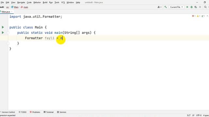Run the program with toolbar play icon
Image resolution: width=209 pixels, height=117 pixels.
coord(187,7)
